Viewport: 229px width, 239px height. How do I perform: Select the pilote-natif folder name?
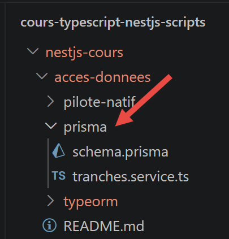tap(100, 102)
